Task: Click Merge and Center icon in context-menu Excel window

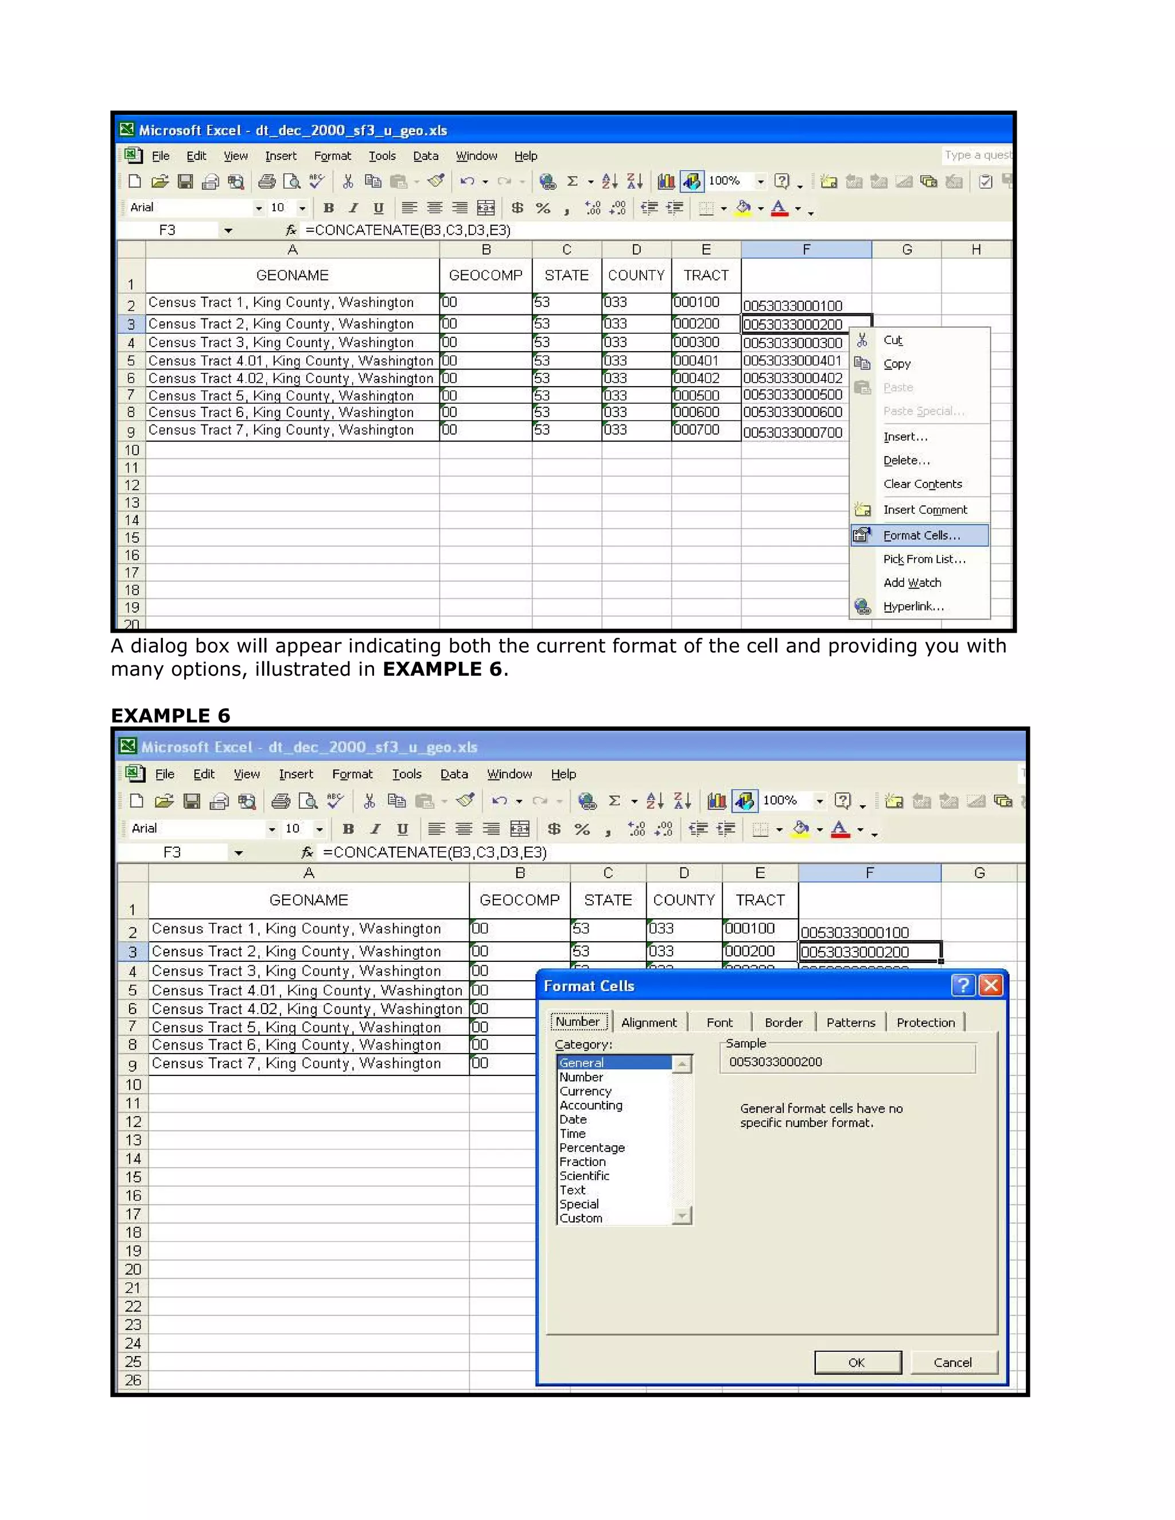Action: (x=485, y=208)
